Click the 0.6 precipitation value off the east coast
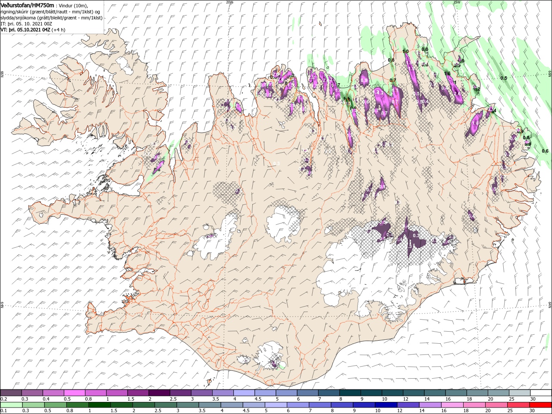The height and width of the screenshot is (414, 552). point(545,151)
